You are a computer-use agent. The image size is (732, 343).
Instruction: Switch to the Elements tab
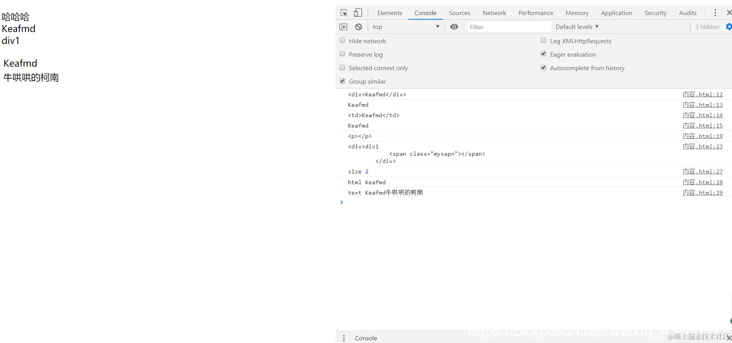390,13
